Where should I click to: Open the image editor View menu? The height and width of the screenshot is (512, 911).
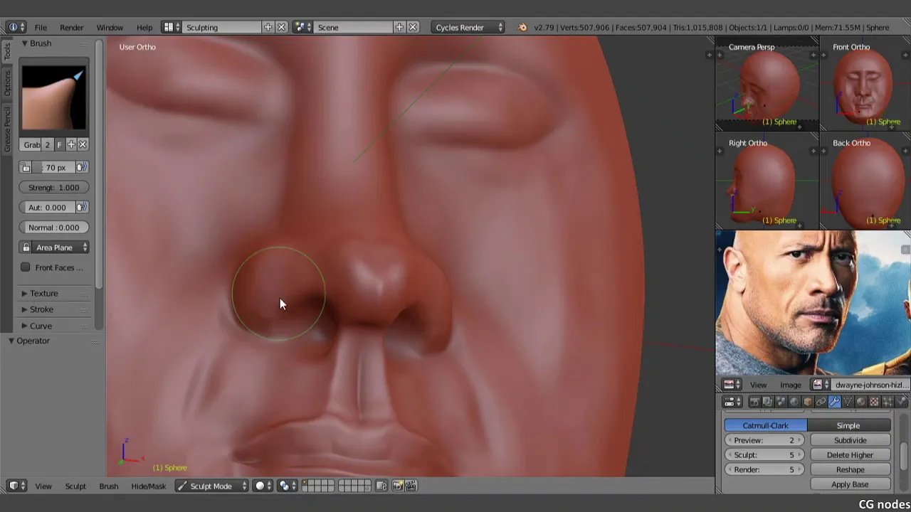[x=758, y=385]
